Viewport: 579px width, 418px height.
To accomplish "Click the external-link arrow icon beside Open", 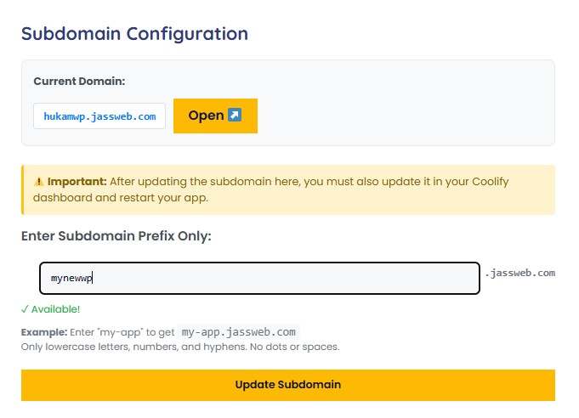I will [x=235, y=115].
